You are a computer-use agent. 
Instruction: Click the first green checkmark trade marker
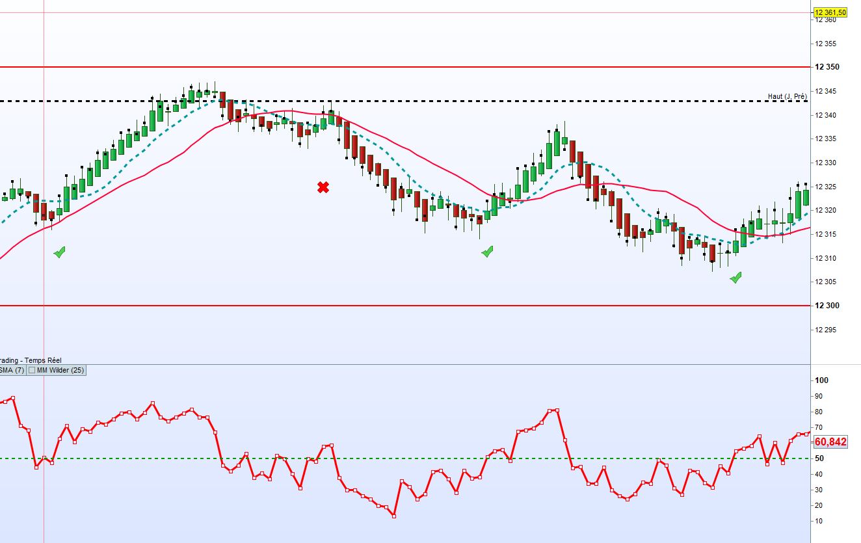pyautogui.click(x=60, y=252)
